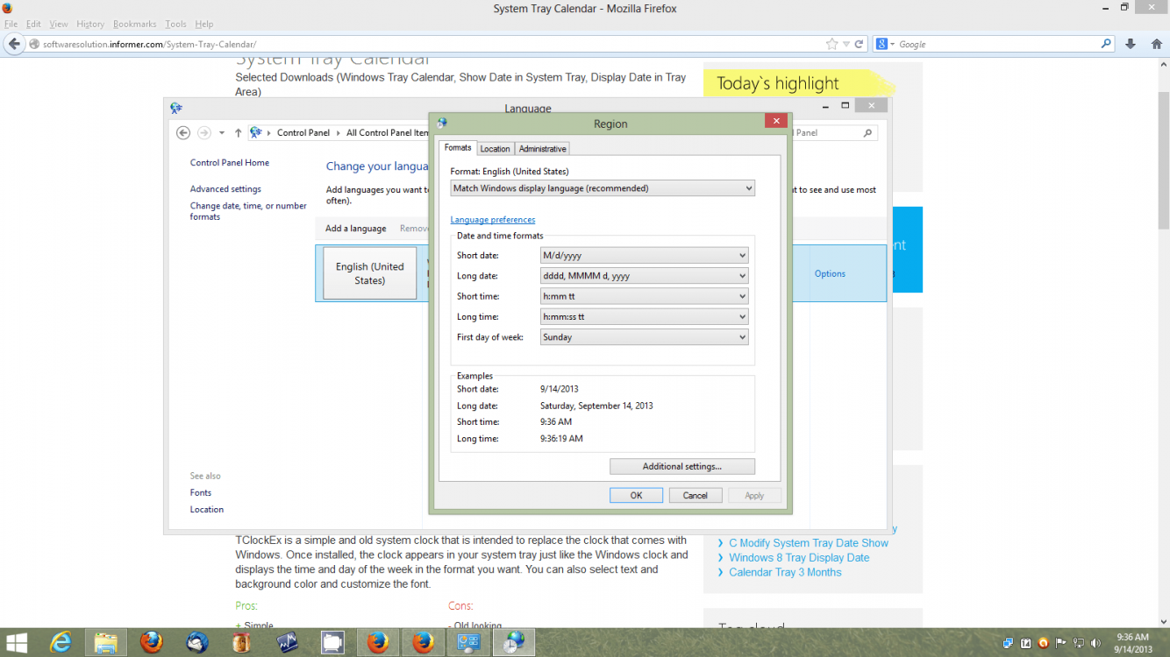Open File Explorer from the taskbar
Image resolution: width=1170 pixels, height=657 pixels.
[105, 642]
